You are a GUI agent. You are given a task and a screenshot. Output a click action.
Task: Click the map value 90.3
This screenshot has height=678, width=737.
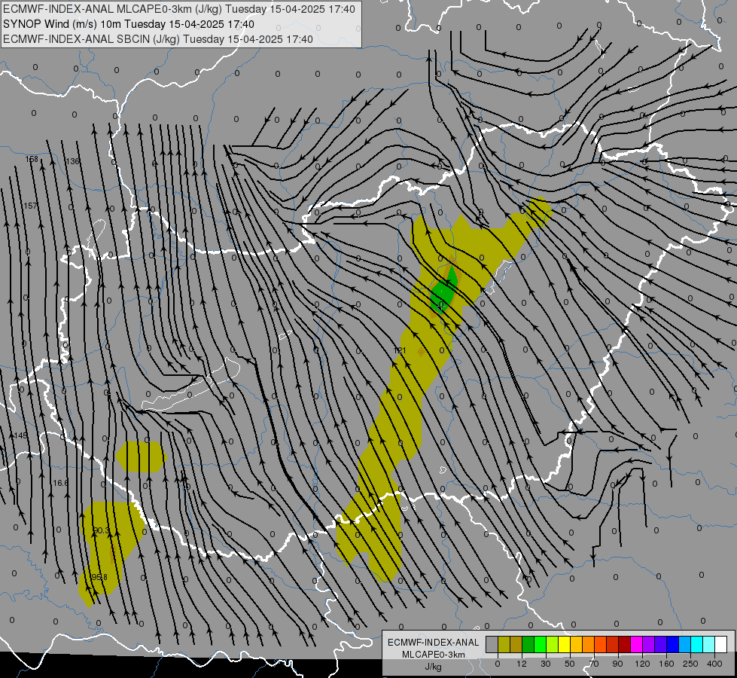pos(101,530)
